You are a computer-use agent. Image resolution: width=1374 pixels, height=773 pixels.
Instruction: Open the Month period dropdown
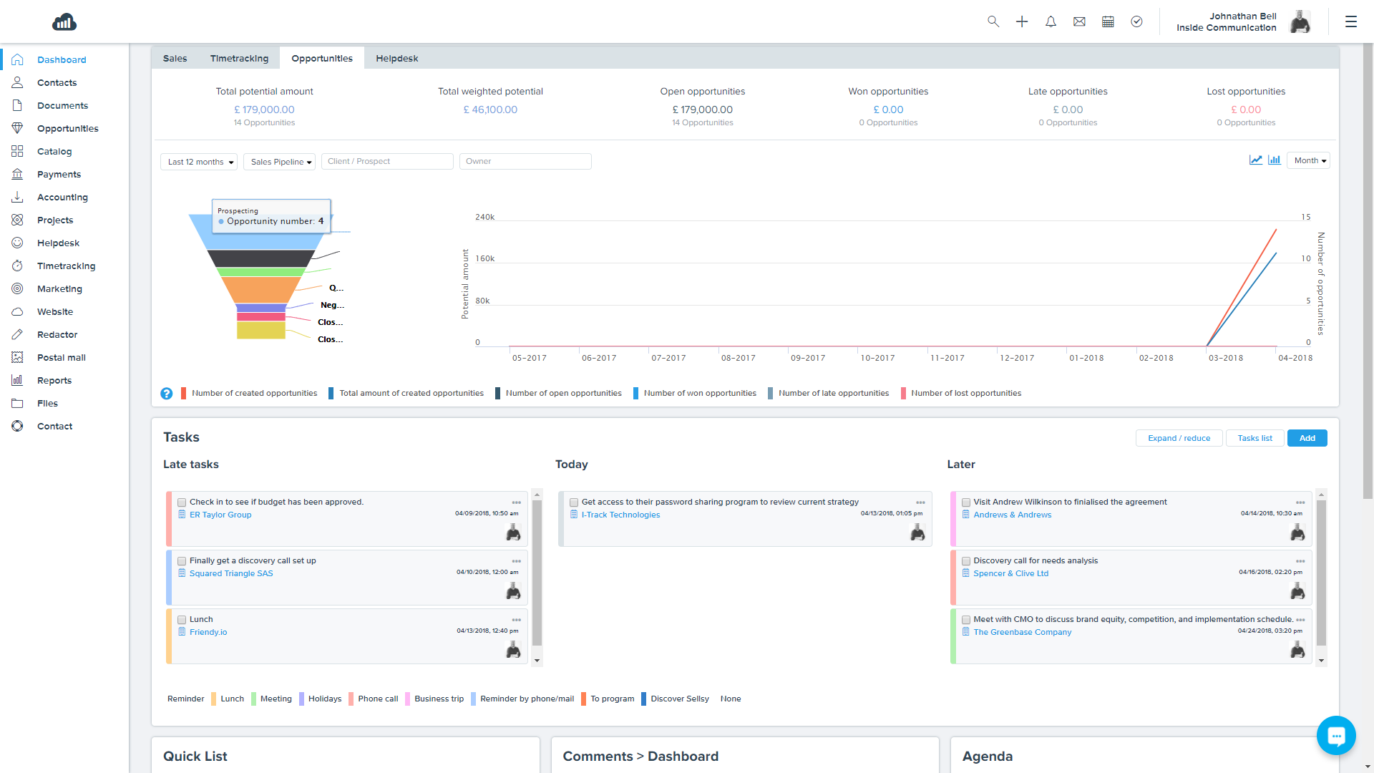click(x=1307, y=161)
